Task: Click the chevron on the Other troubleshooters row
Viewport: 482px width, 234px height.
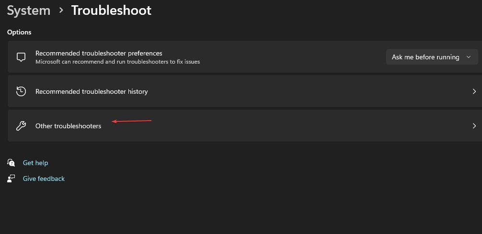Action: point(474,126)
